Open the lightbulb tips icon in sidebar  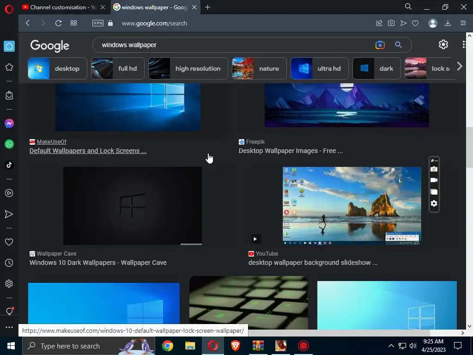click(x=9, y=311)
